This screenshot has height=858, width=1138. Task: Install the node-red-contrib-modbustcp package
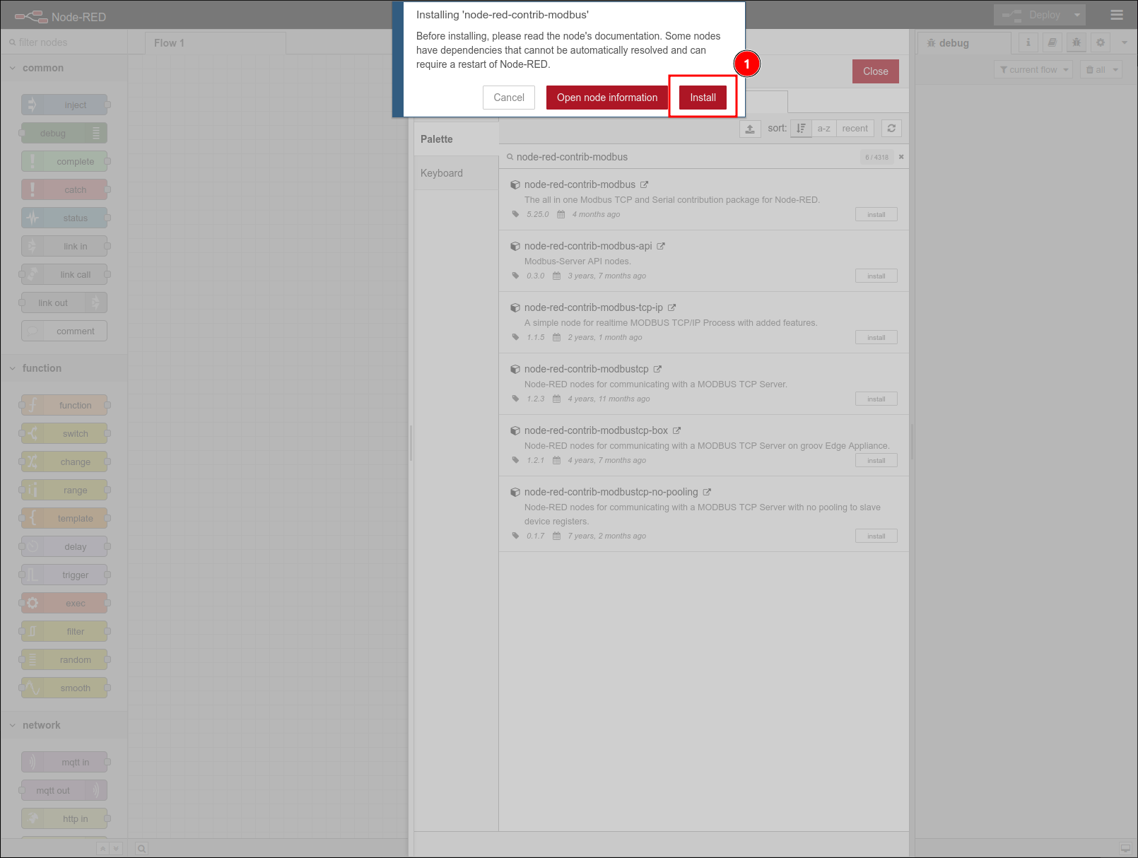pos(876,399)
